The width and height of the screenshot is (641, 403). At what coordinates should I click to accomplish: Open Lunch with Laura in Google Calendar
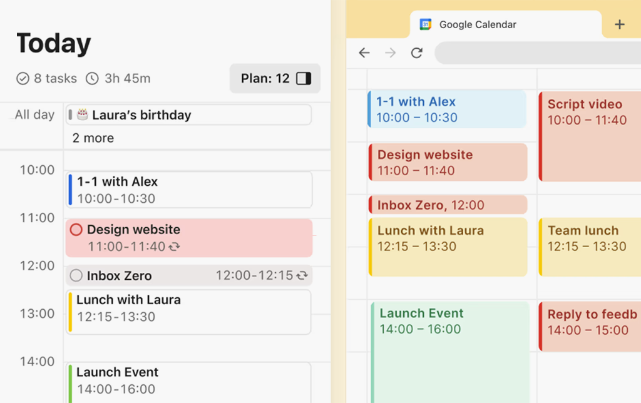pyautogui.click(x=448, y=247)
